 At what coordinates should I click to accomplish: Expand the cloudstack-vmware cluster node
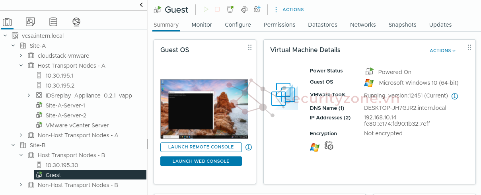click(21, 56)
